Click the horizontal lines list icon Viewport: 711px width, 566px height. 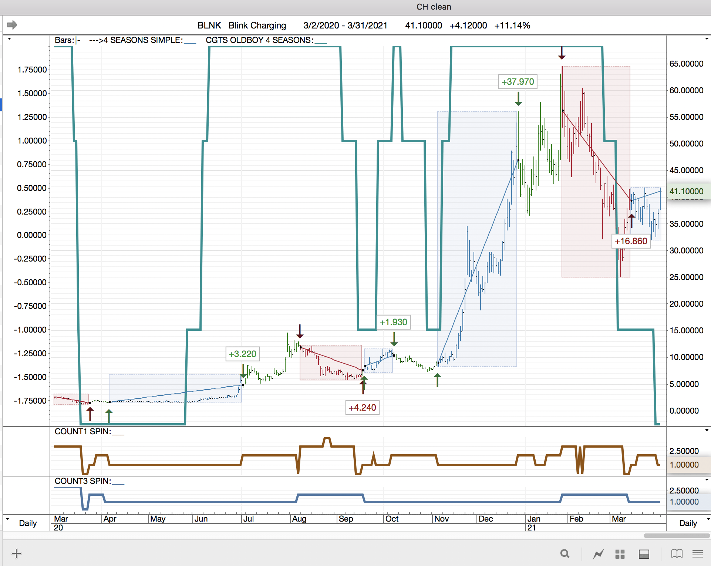(698, 553)
